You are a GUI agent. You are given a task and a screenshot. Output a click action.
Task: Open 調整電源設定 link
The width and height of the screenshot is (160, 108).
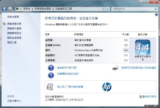tap(14, 33)
